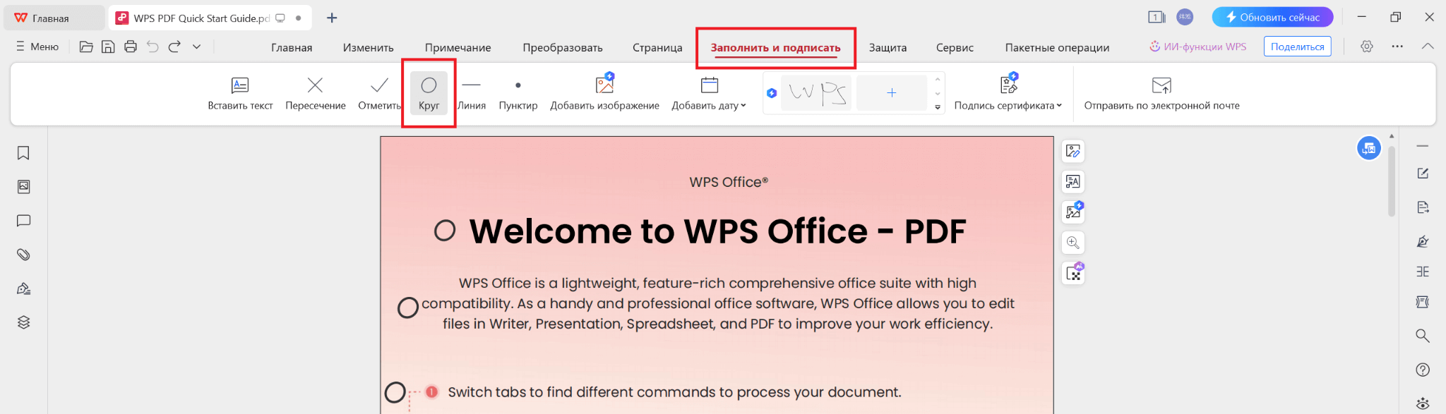Click Добавить изображение tool
Screen dimensions: 1446x414
pos(604,94)
